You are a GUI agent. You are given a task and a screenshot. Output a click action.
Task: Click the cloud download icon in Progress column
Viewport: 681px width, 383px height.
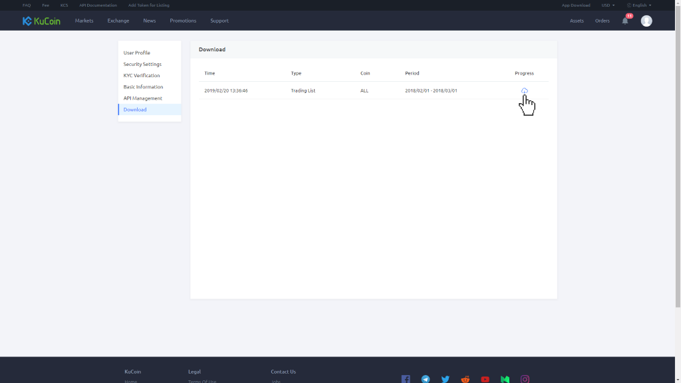(x=525, y=90)
